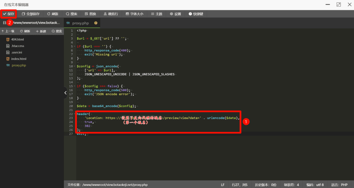Open the 搜索 (Search) tool in top toolbar
This screenshot has height=188, width=354.
pyautogui.click(x=72, y=14)
